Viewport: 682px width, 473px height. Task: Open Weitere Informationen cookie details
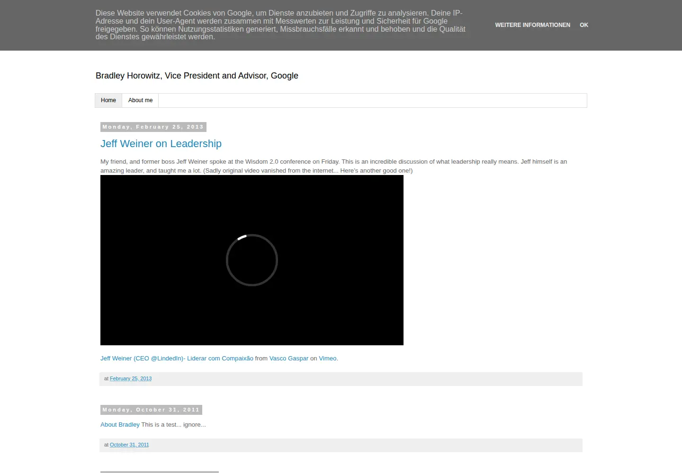point(532,25)
